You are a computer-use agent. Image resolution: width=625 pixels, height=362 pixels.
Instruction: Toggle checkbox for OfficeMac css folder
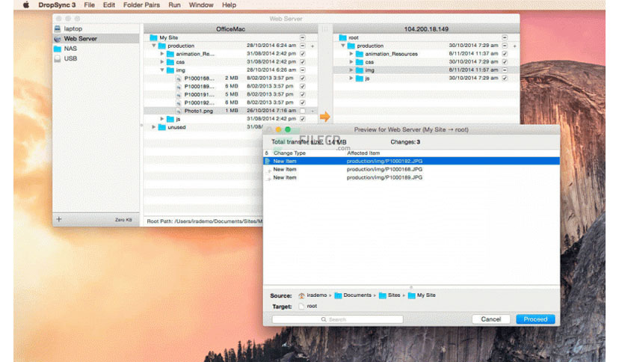303,62
